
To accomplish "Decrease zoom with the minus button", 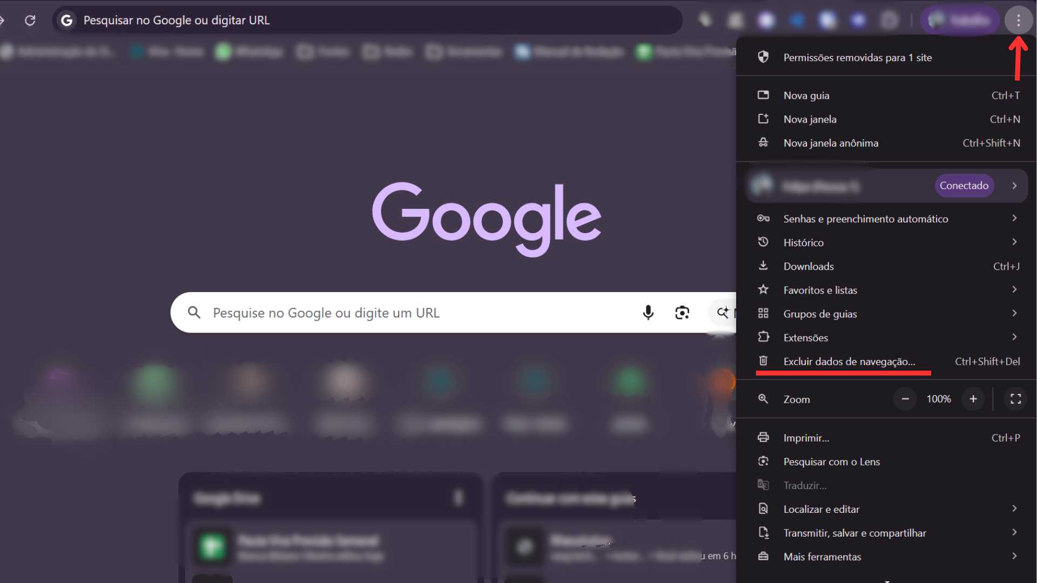I will [905, 399].
